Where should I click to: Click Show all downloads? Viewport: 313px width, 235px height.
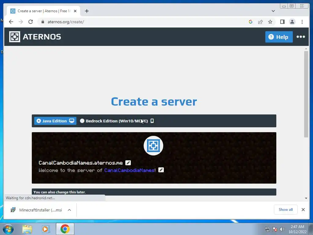(x=286, y=210)
